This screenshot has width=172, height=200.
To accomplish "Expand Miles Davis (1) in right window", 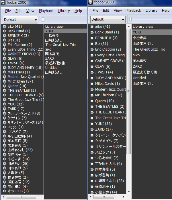I will (92, 84).
